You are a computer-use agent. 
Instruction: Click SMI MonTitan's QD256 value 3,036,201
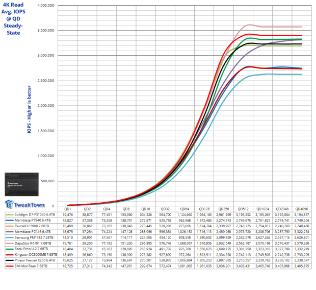pyautogui.click(x=224, y=266)
